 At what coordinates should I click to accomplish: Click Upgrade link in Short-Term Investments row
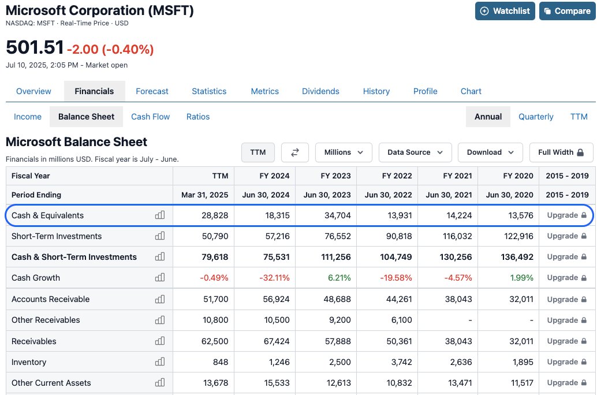(x=566, y=236)
